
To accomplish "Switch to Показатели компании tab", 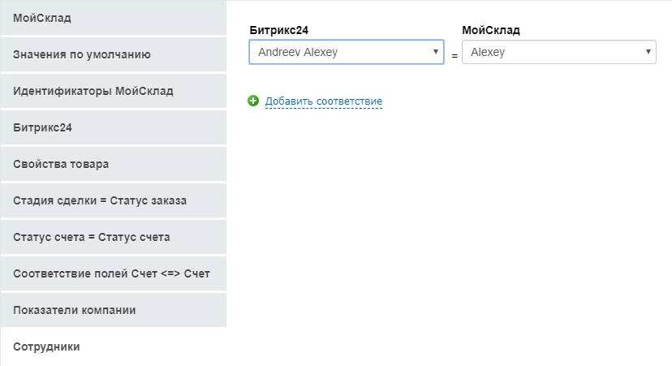I will pos(113,310).
